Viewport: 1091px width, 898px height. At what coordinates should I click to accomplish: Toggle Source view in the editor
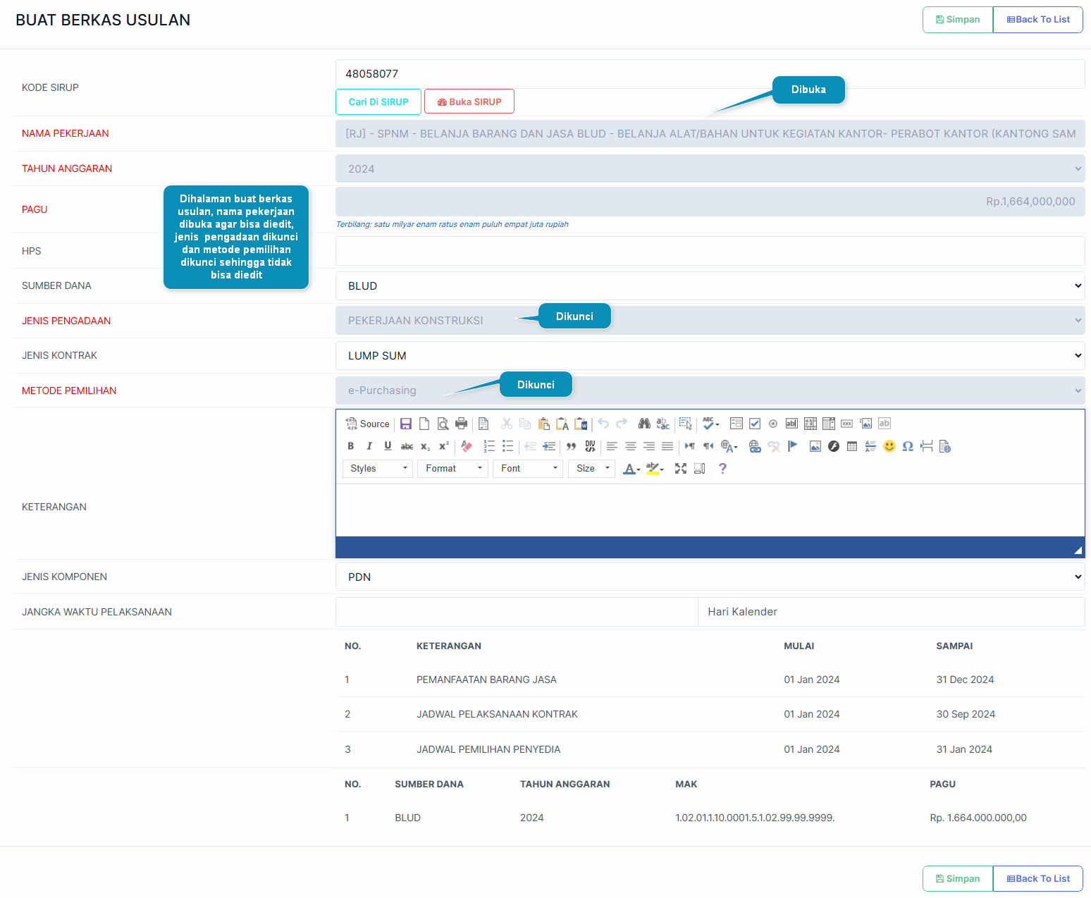point(368,424)
